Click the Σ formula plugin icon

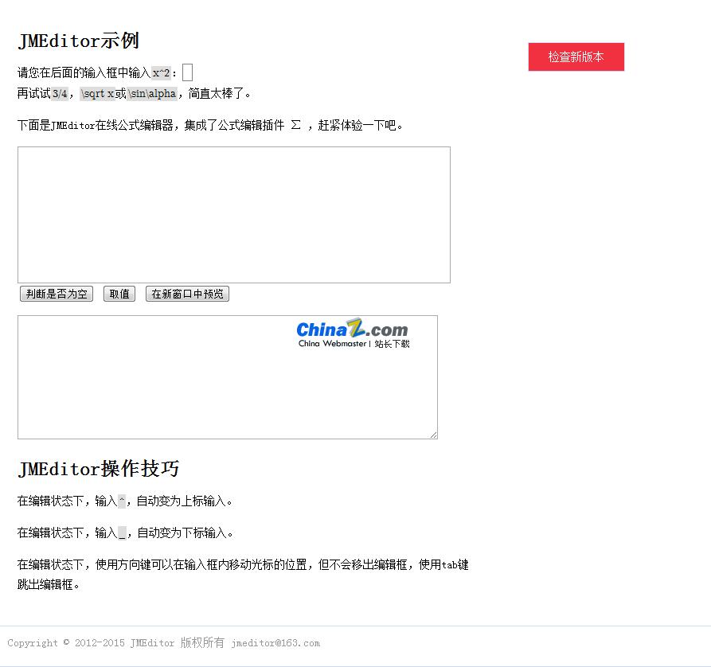[x=295, y=125]
